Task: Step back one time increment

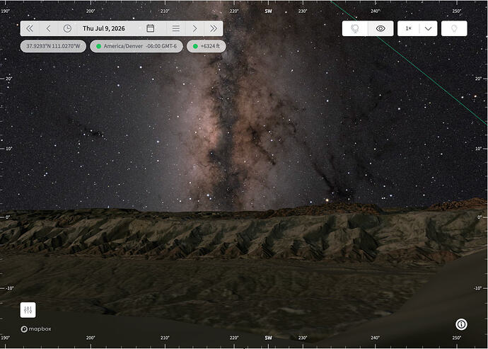Action: (x=48, y=28)
